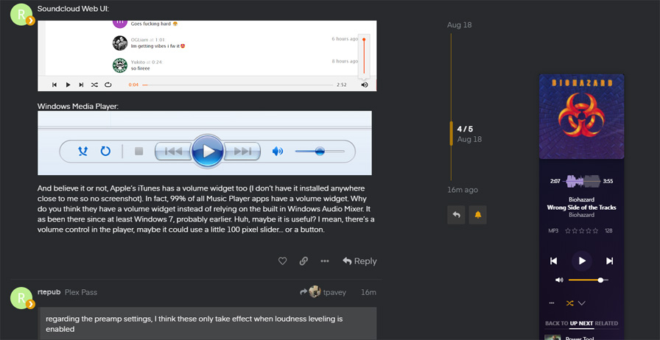Click the previous-track icon in the Soundcloud screenshot

click(55, 85)
